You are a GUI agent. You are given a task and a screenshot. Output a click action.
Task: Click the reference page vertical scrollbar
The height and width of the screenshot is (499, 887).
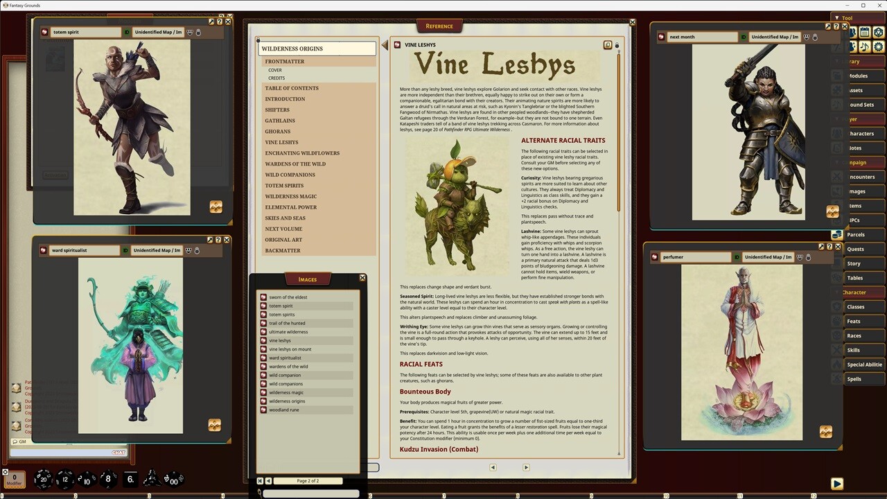tap(619, 139)
